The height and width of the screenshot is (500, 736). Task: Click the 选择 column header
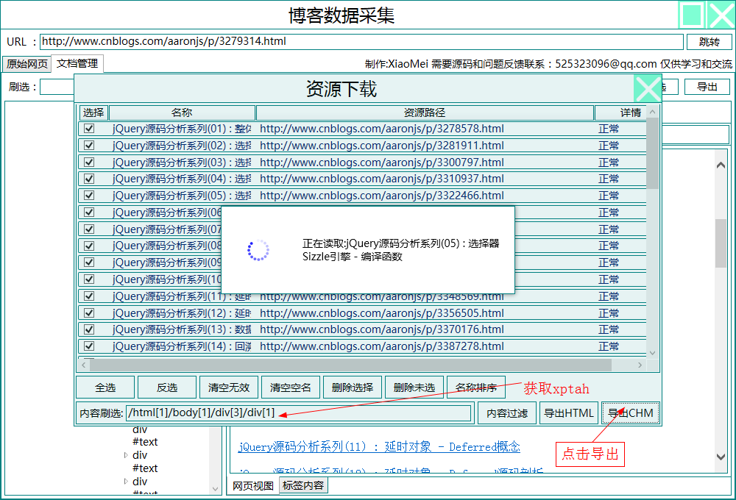(x=93, y=113)
